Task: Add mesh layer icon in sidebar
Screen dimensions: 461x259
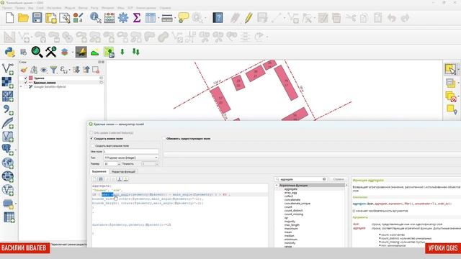Action: coord(8,96)
